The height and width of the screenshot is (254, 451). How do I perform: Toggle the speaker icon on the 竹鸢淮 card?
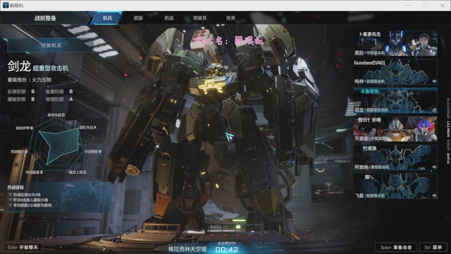point(434,167)
